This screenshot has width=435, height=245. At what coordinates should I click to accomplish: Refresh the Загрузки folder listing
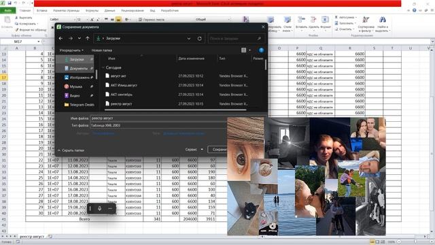coord(199,38)
